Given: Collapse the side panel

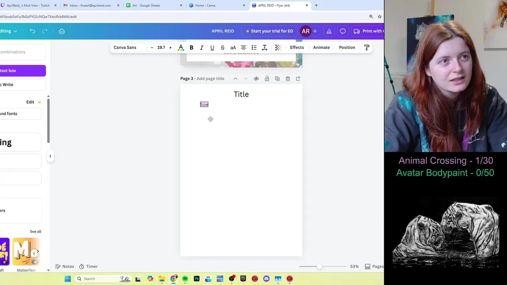Looking at the screenshot, I should (50, 156).
